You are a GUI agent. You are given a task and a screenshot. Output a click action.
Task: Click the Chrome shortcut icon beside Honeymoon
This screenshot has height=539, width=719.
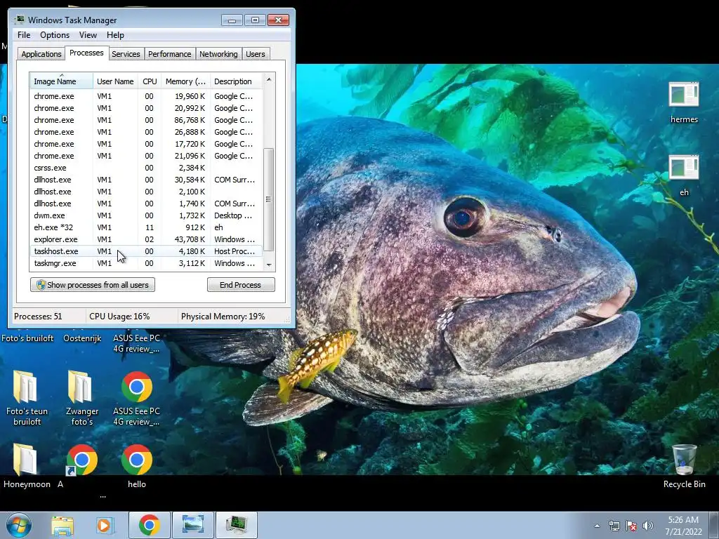81,460
